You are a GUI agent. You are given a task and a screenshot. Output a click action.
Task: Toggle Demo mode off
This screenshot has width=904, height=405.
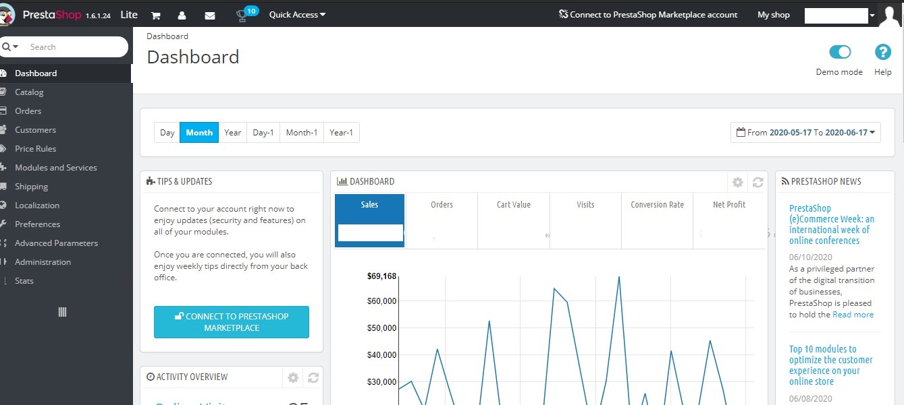click(x=839, y=51)
